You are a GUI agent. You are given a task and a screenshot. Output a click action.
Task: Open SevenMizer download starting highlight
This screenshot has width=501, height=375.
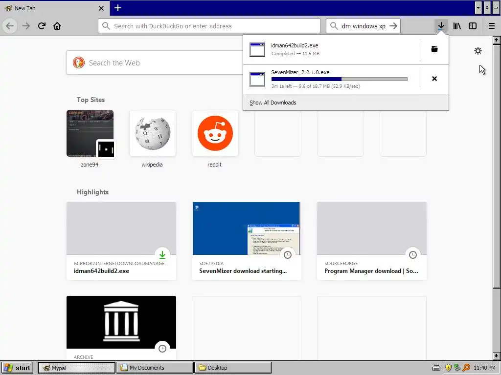pos(247,241)
